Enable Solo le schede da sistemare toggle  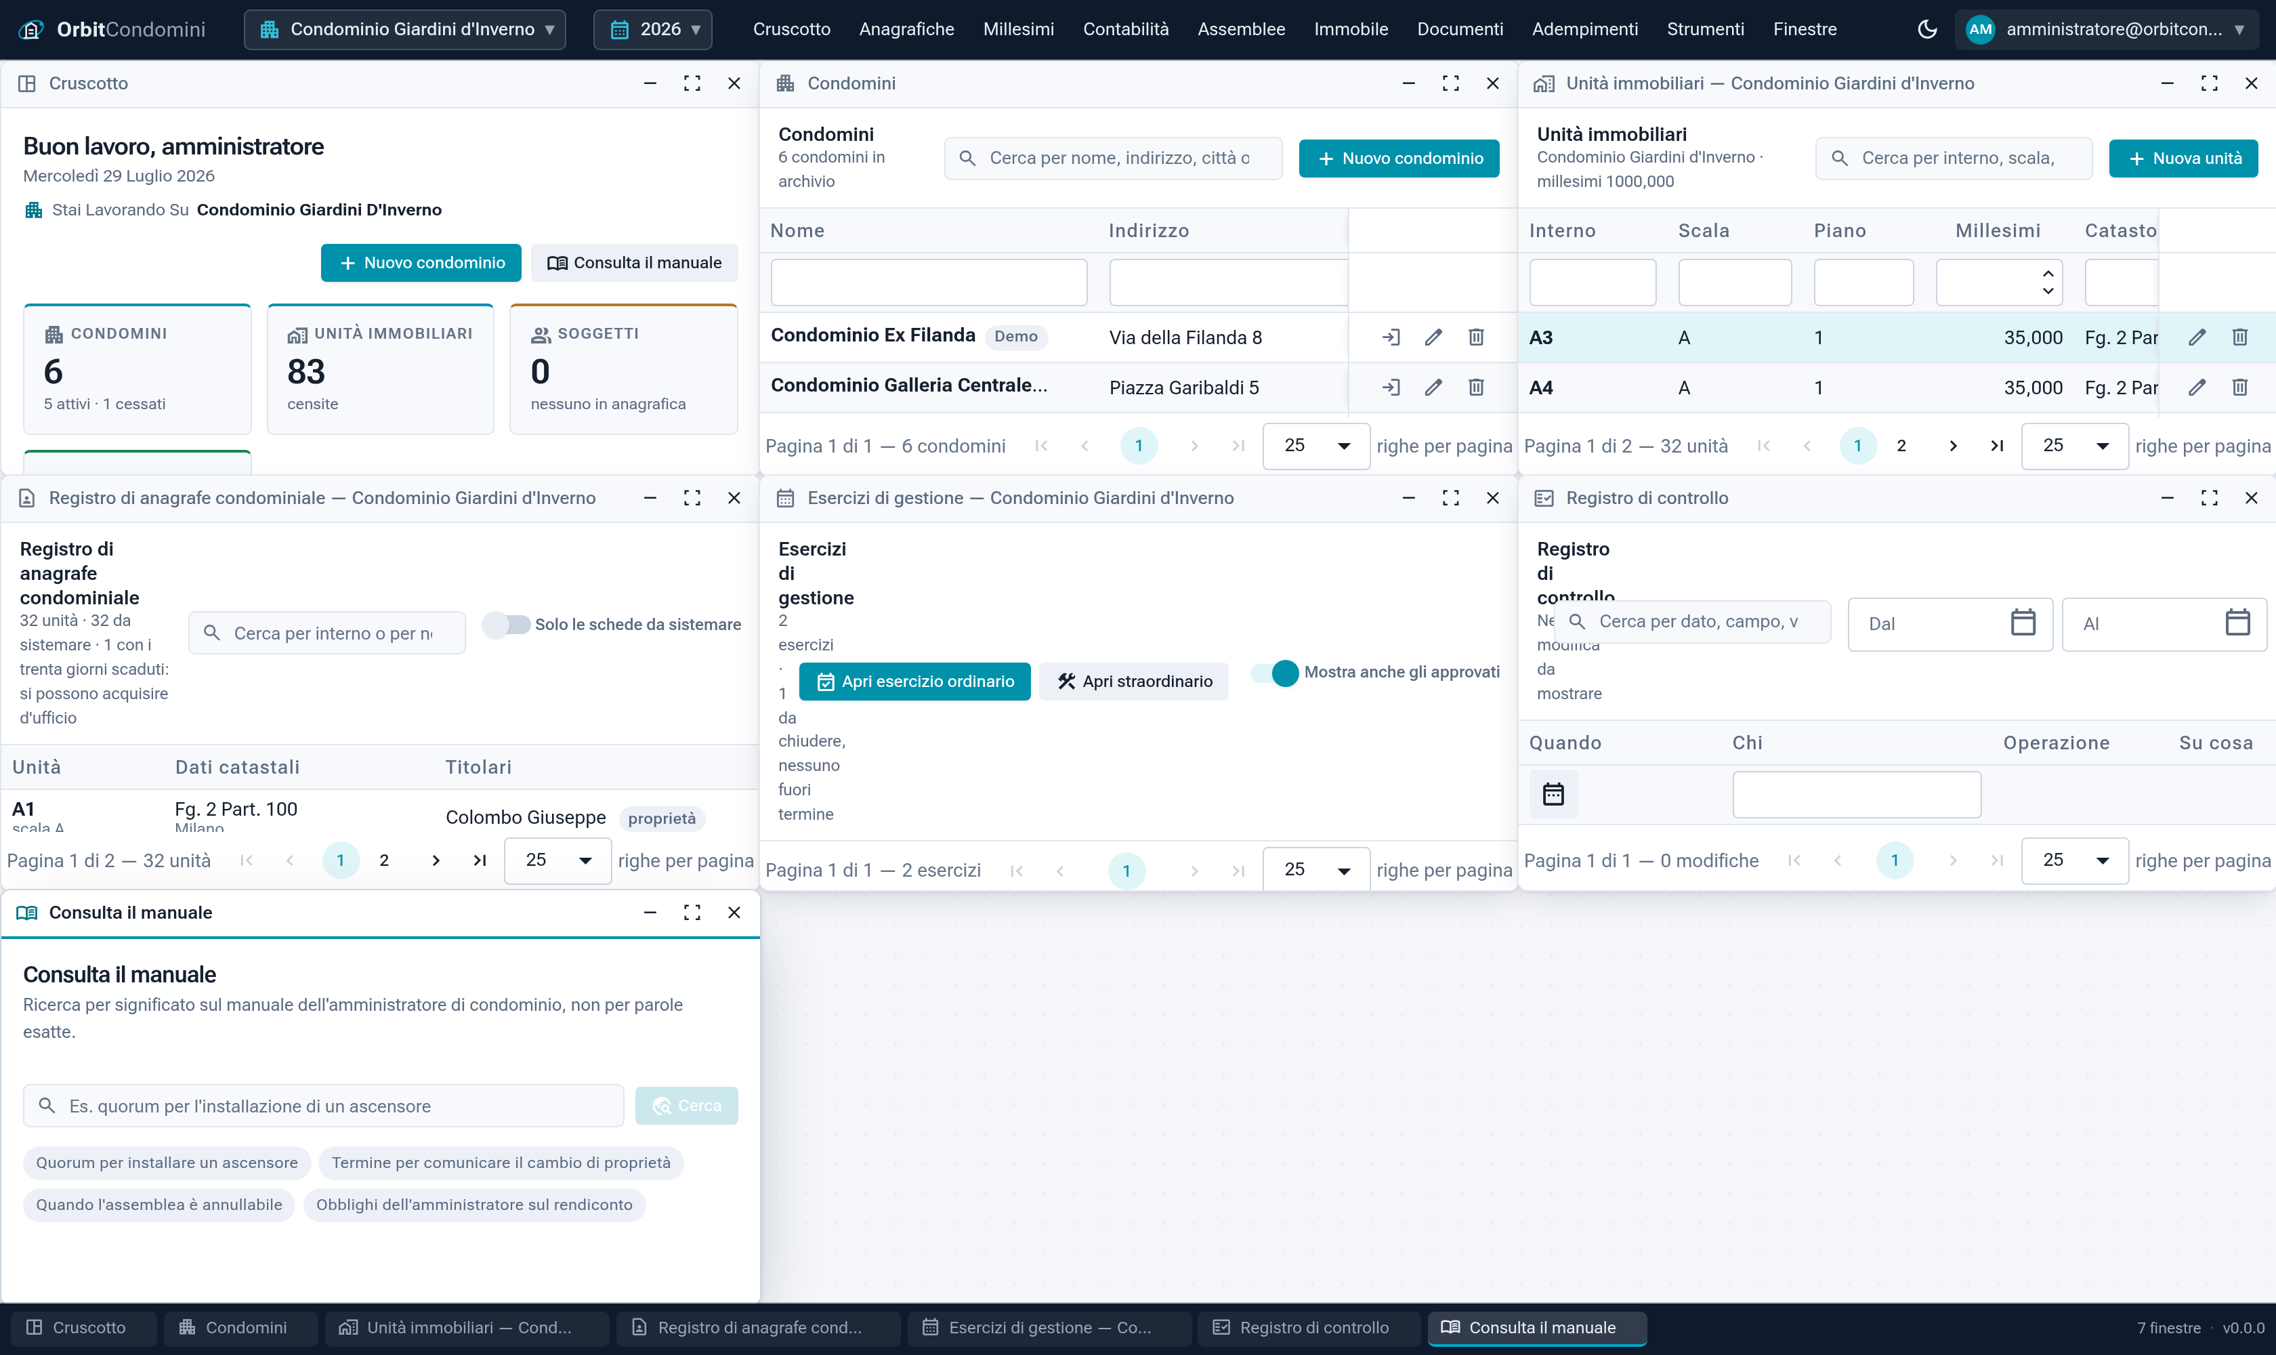507,625
